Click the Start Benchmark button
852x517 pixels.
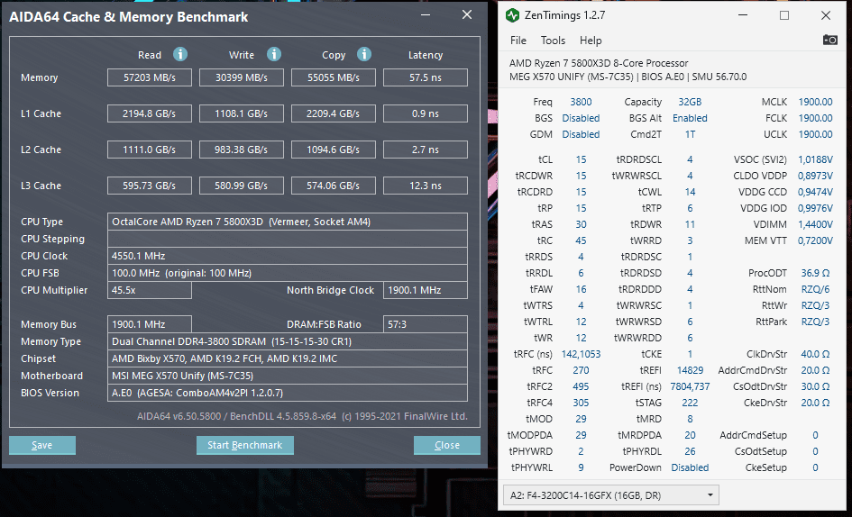245,445
